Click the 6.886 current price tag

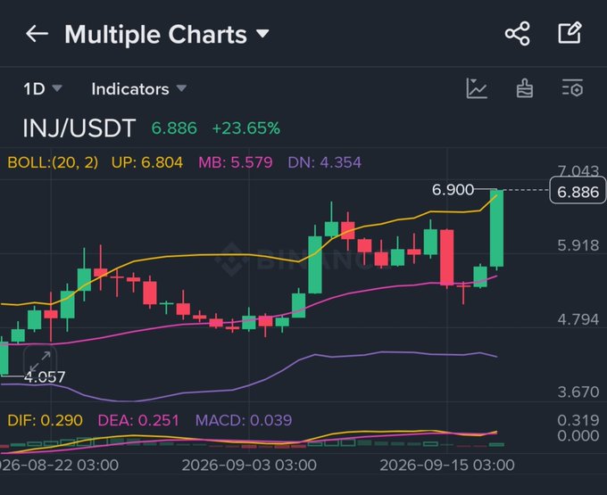pos(578,191)
